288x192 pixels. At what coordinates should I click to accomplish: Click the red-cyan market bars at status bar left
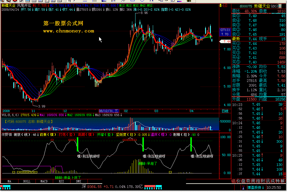(5, 187)
